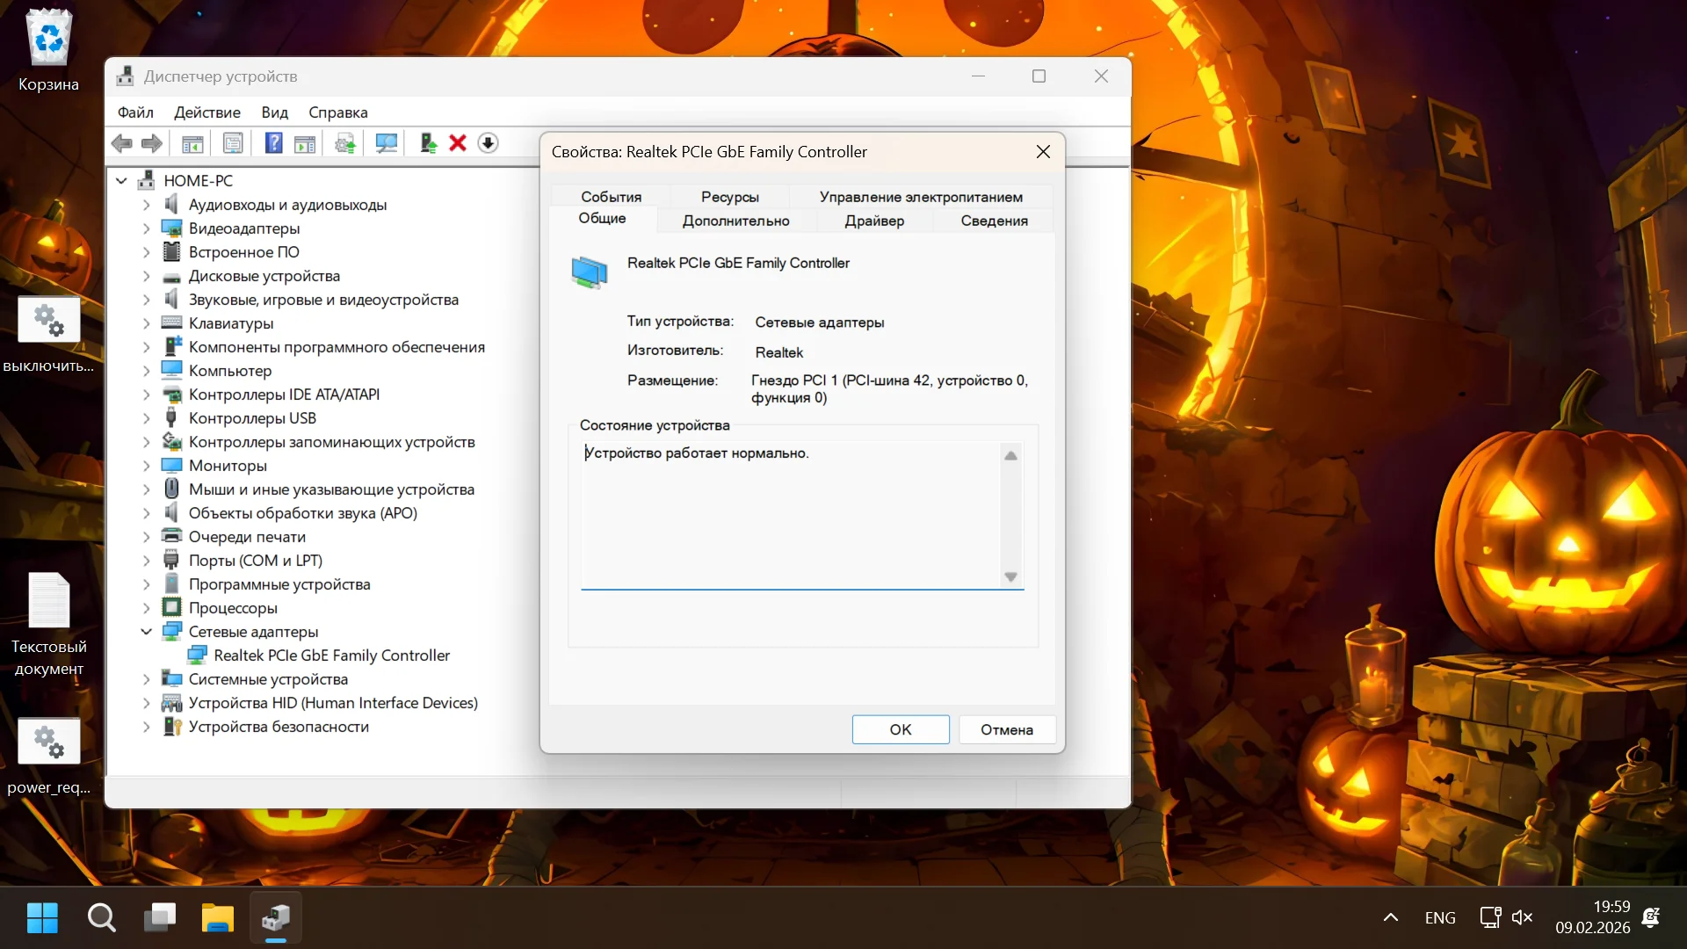Click Scan for hardware changes icon

tap(386, 143)
